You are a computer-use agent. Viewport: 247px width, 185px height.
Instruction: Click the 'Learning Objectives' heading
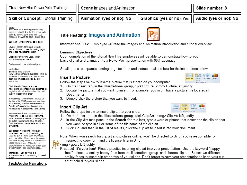(x=76, y=52)
